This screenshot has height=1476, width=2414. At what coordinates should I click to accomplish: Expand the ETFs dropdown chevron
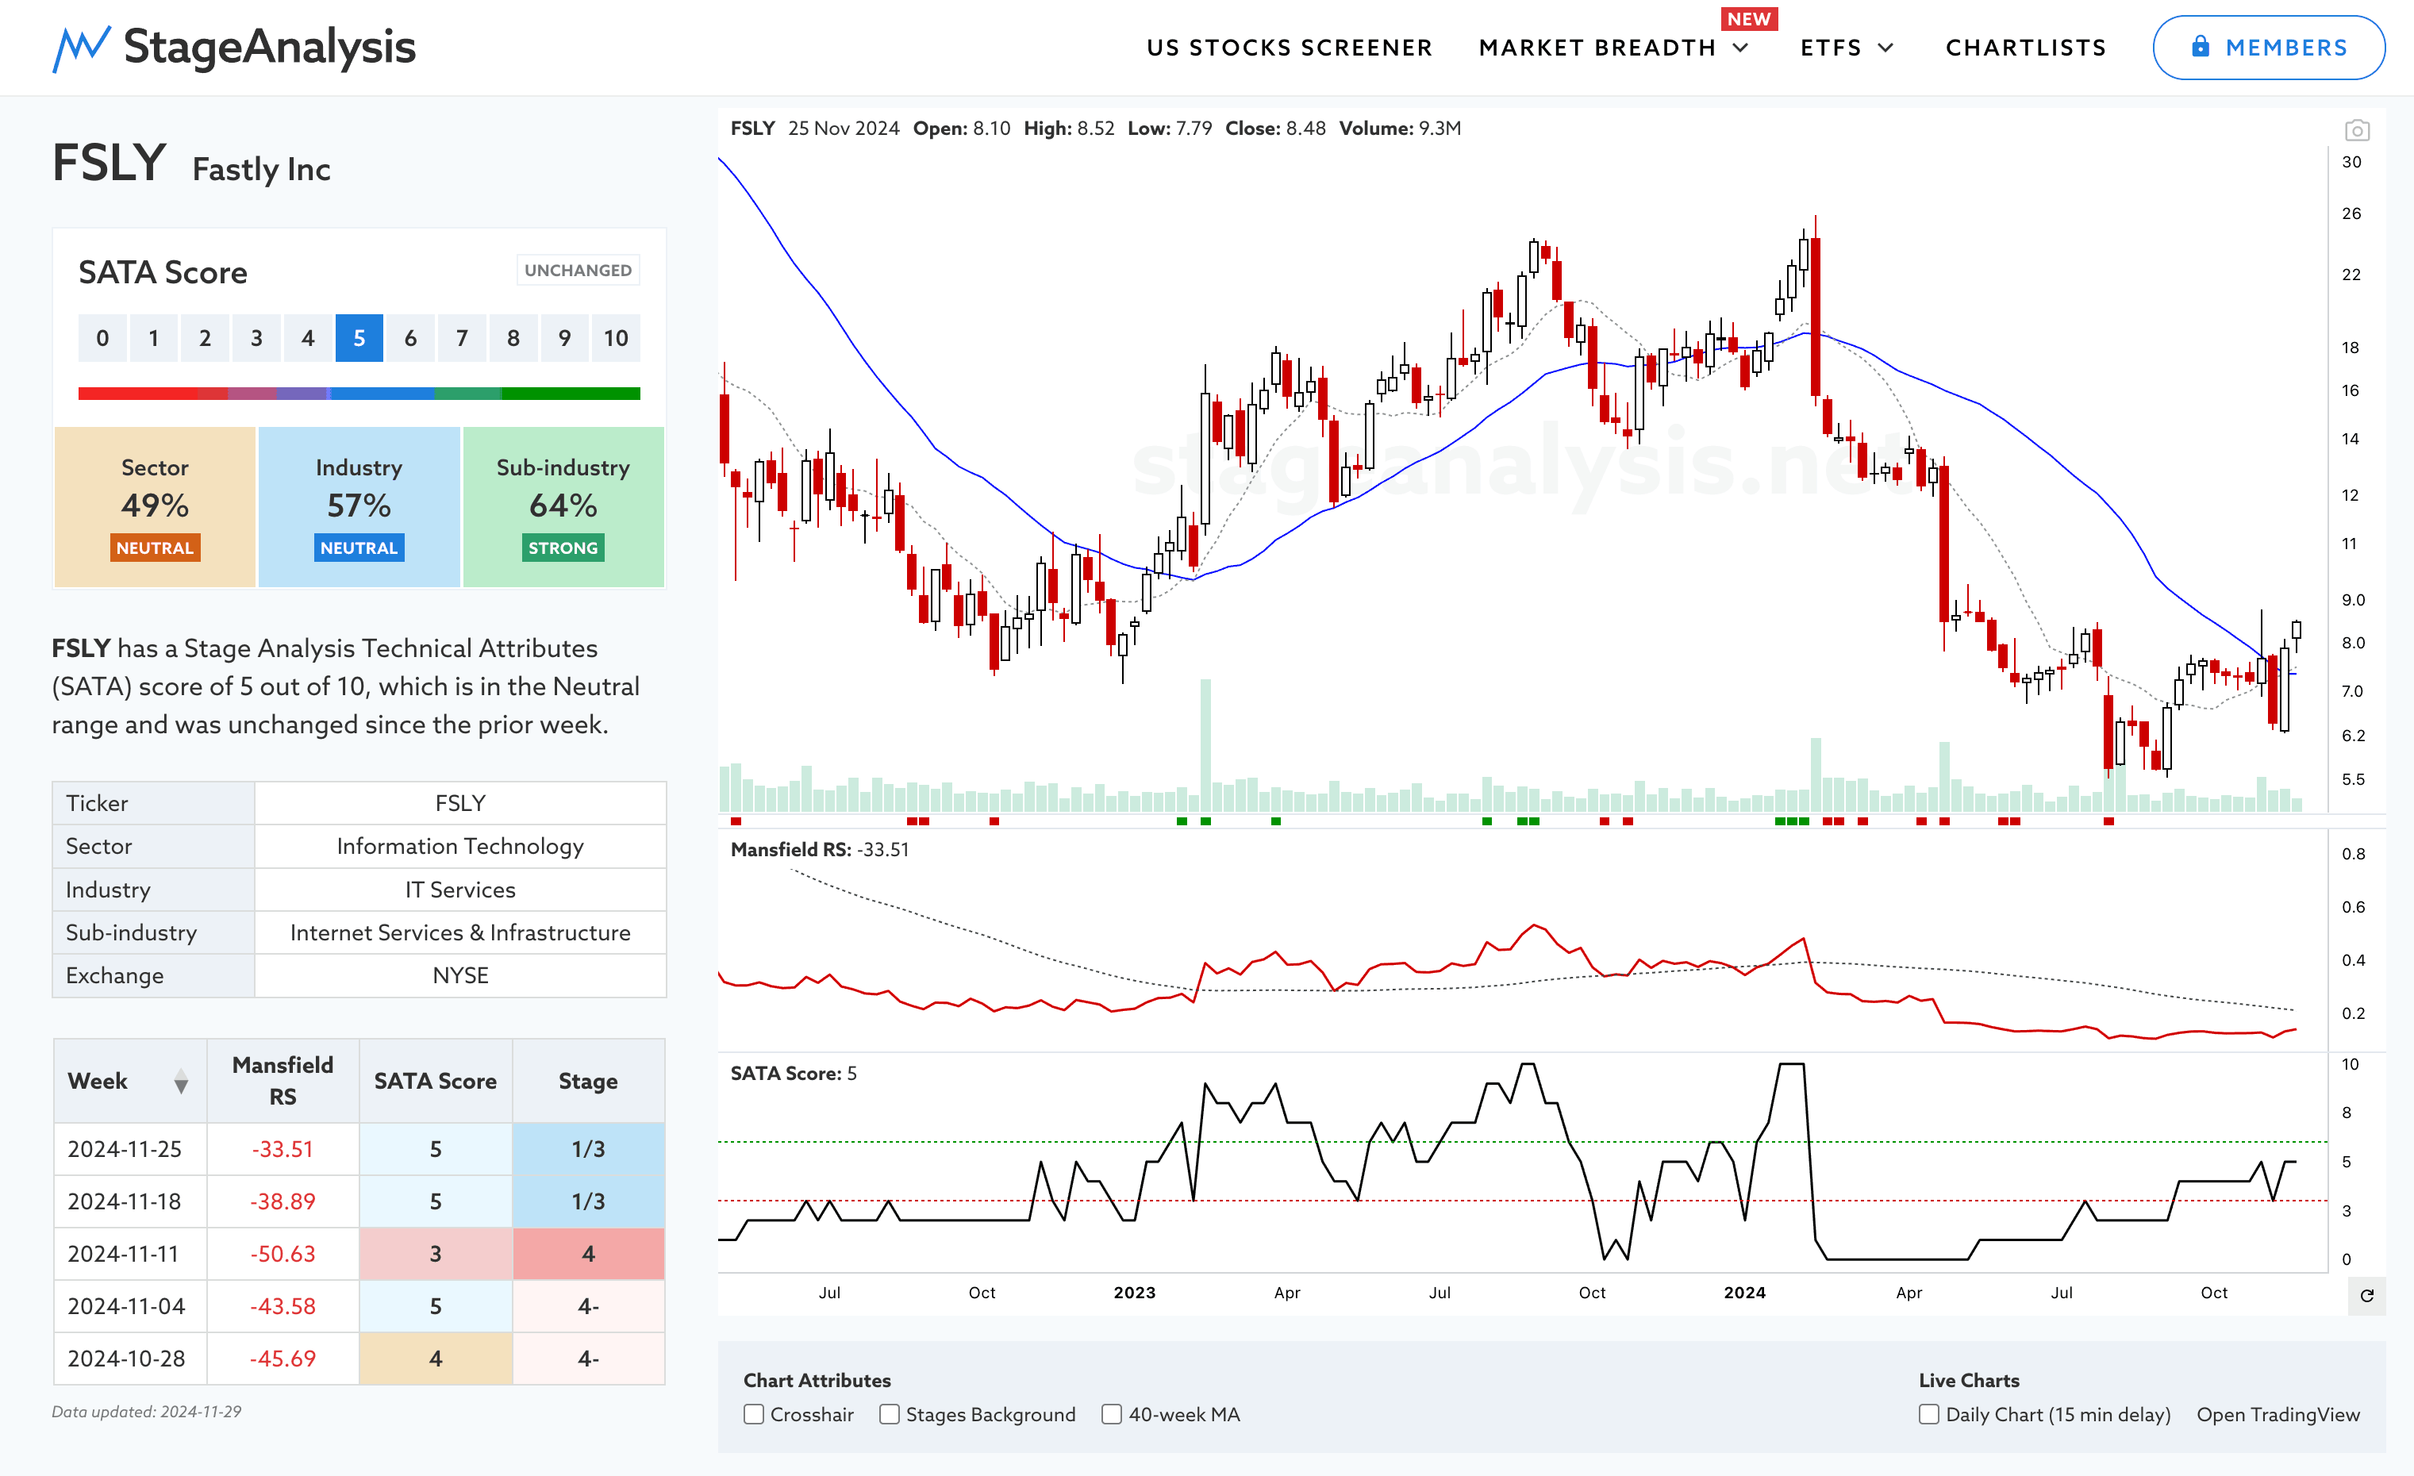tap(1885, 47)
